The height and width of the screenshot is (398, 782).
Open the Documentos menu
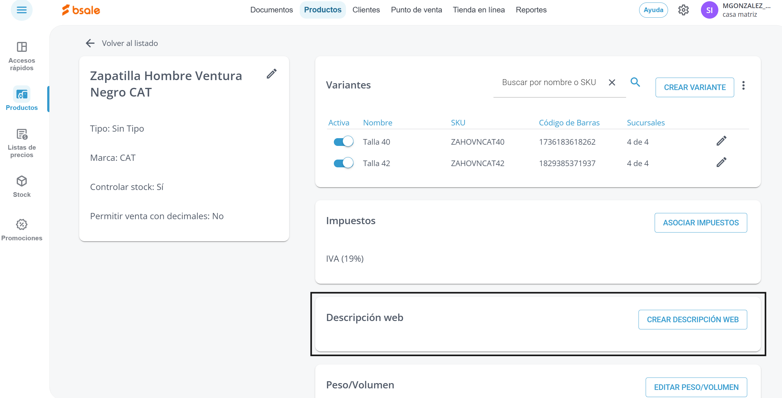point(271,10)
